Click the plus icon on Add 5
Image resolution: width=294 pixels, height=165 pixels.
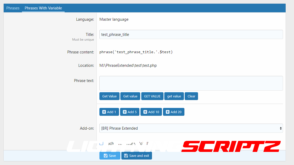[x=125, y=112]
